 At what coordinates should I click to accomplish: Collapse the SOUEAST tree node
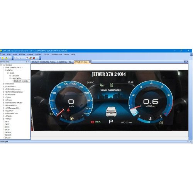pos(10,78)
